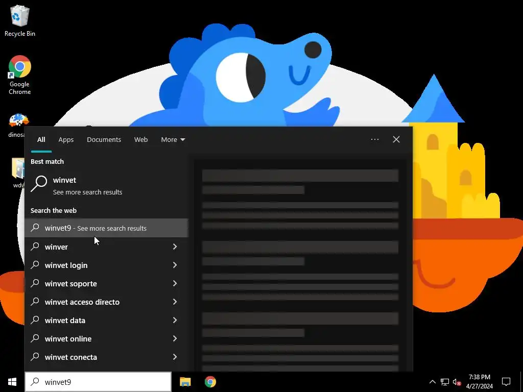Viewport: 523px width, 392px height.
Task: Click the search icon beside winvet soporte
Action: pyautogui.click(x=35, y=283)
